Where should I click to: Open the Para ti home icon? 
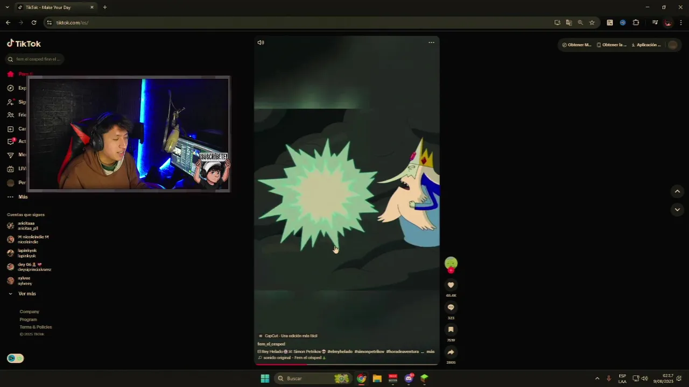click(x=10, y=74)
